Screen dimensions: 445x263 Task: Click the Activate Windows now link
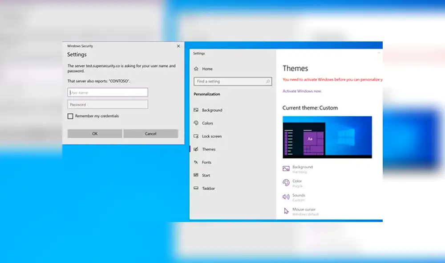pyautogui.click(x=302, y=90)
